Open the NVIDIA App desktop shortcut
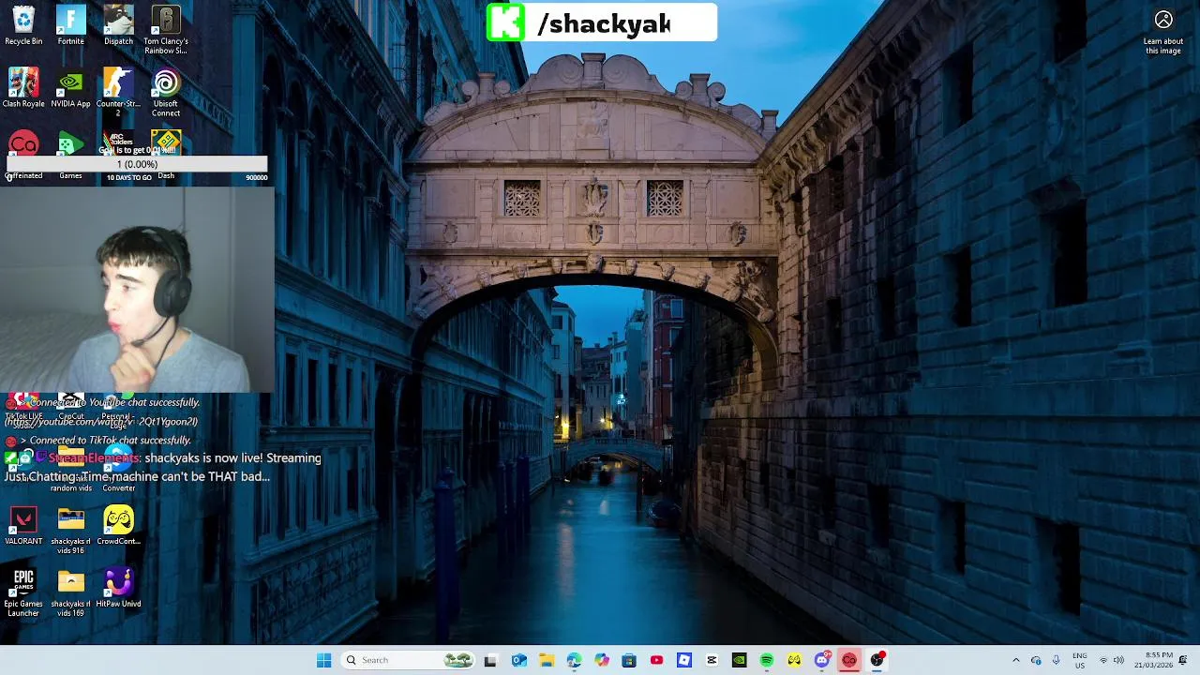Viewport: 1200px width, 675px height. tap(70, 89)
